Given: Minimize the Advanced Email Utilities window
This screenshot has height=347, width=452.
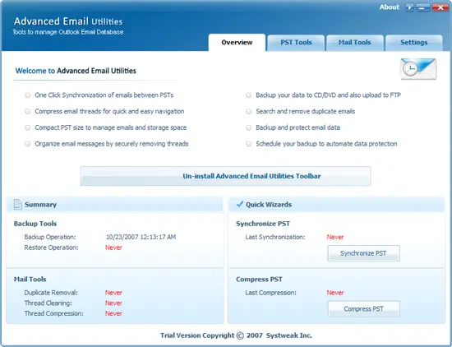Looking at the screenshot, I should click(423, 7).
